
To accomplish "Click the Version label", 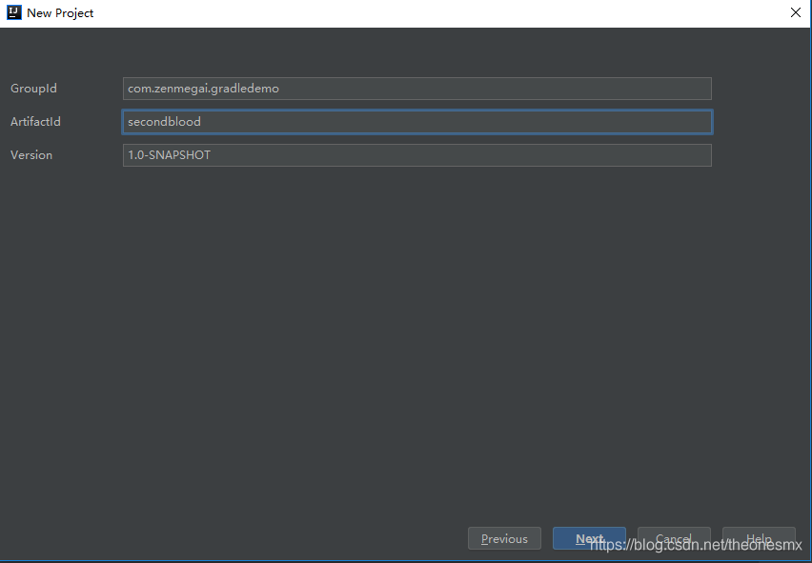I will pos(31,155).
